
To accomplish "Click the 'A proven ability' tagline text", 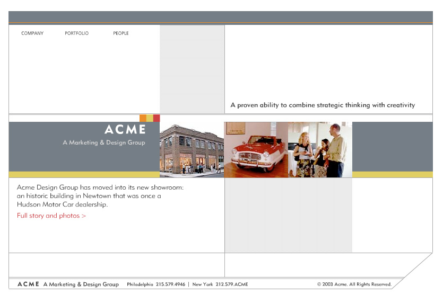I will coord(323,105).
